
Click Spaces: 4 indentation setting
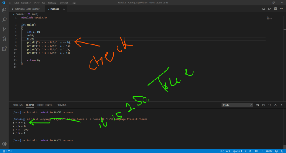click(x=237, y=151)
